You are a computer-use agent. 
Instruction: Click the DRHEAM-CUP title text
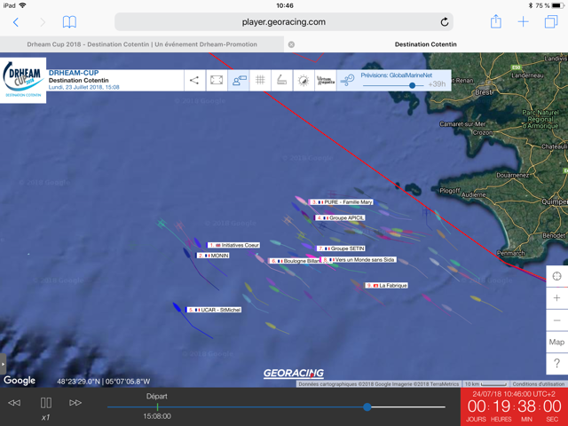click(x=74, y=73)
